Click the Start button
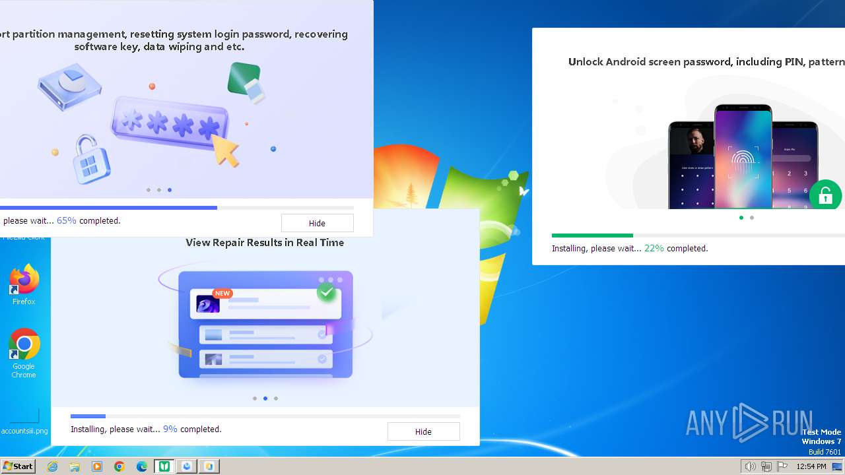 (x=18, y=466)
